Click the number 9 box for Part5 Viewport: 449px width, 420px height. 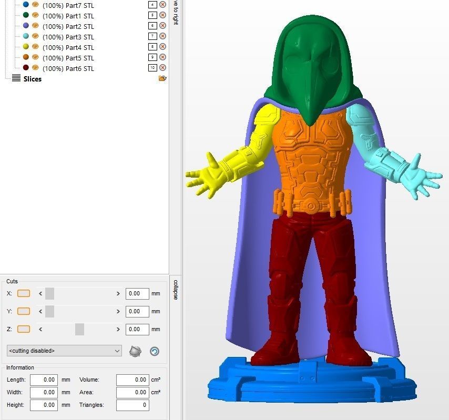pyautogui.click(x=152, y=57)
